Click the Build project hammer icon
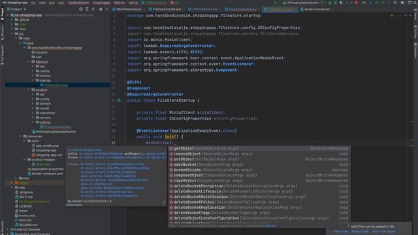 pyautogui.click(x=275, y=3)
